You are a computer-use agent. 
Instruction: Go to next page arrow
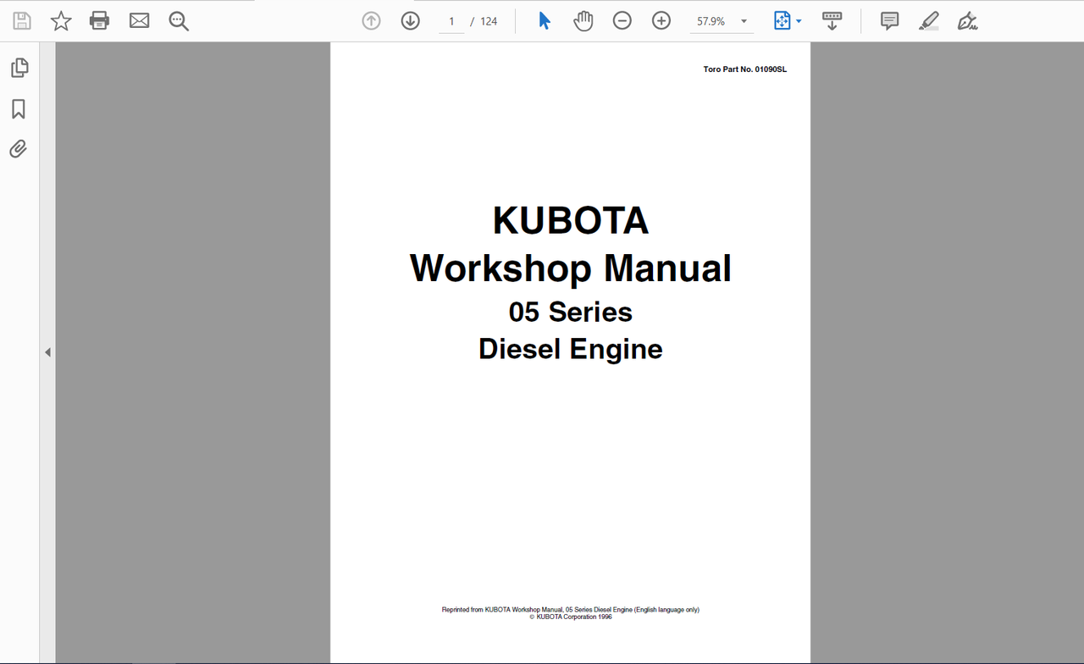pos(410,21)
